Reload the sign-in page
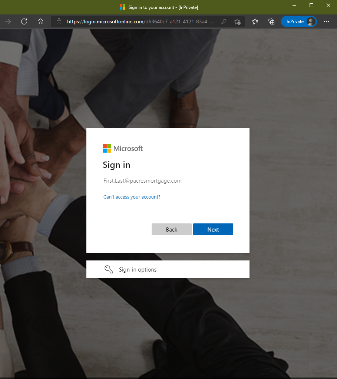 coord(24,21)
